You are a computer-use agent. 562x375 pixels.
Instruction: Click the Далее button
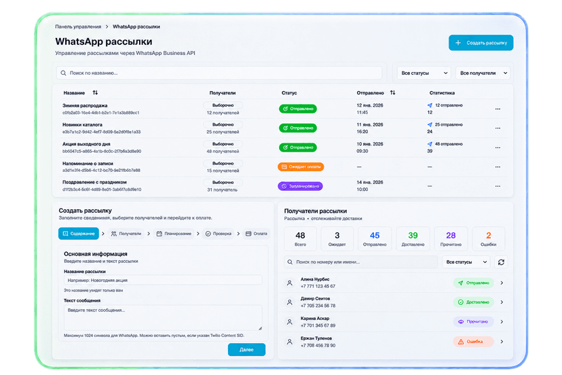click(x=246, y=349)
